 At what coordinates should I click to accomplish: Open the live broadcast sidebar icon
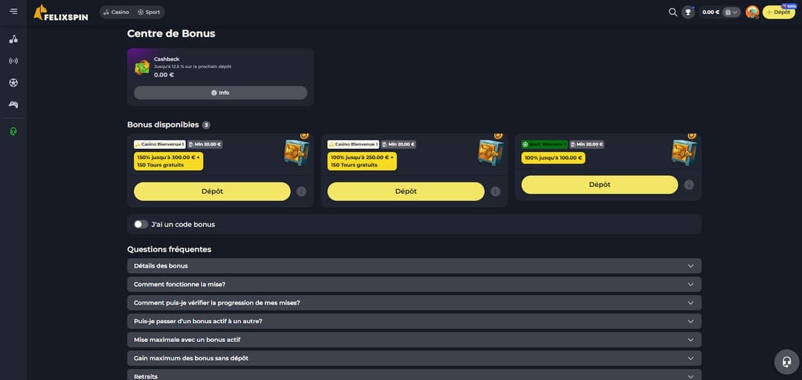13,61
